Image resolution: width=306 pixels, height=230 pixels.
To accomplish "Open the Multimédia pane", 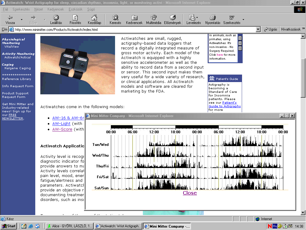I will [154, 19].
